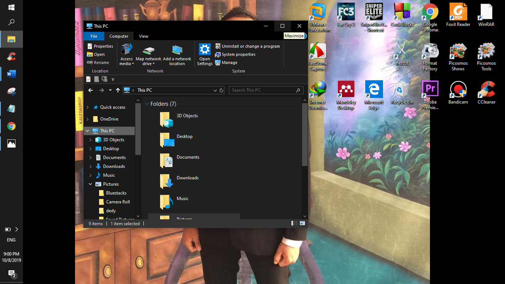This screenshot has height=284, width=505.
Task: Select the Format Factory desktop icon
Action: click(x=430, y=57)
